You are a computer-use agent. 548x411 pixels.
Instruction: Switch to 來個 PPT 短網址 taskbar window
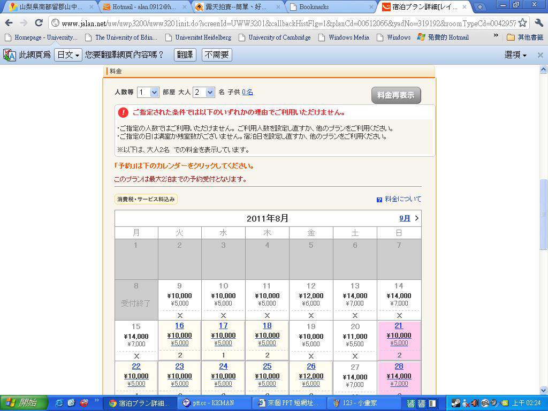pos(290,403)
